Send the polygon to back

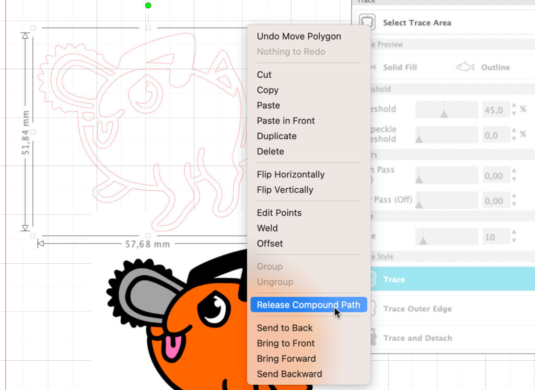pos(285,328)
